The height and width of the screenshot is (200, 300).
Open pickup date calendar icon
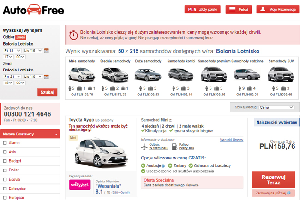click(x=47, y=51)
